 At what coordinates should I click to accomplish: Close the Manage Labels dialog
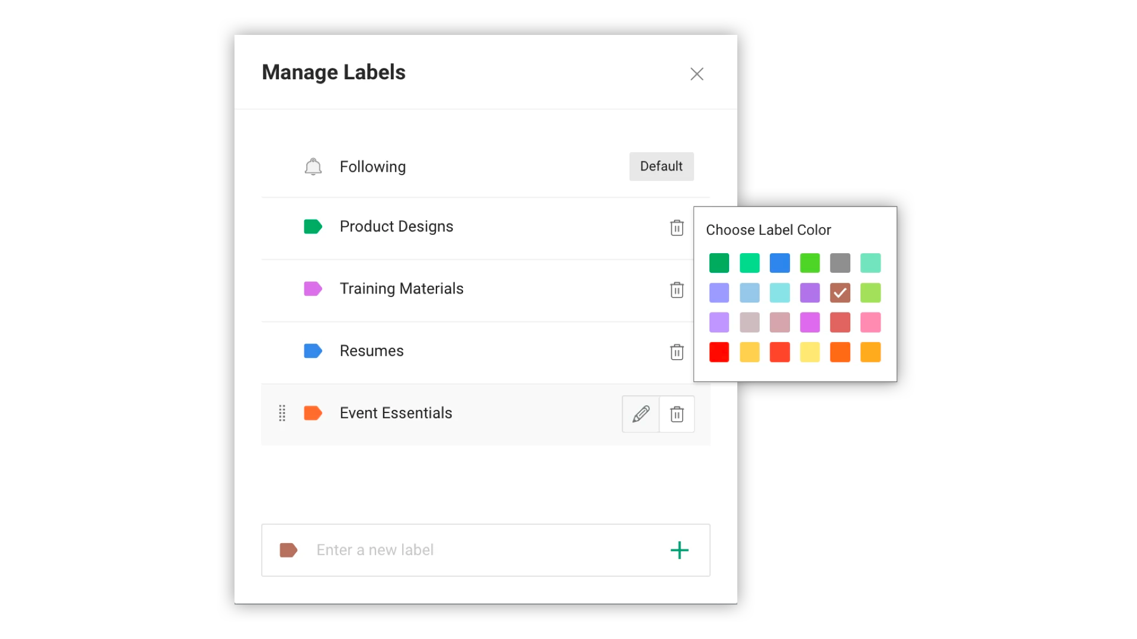[697, 74]
